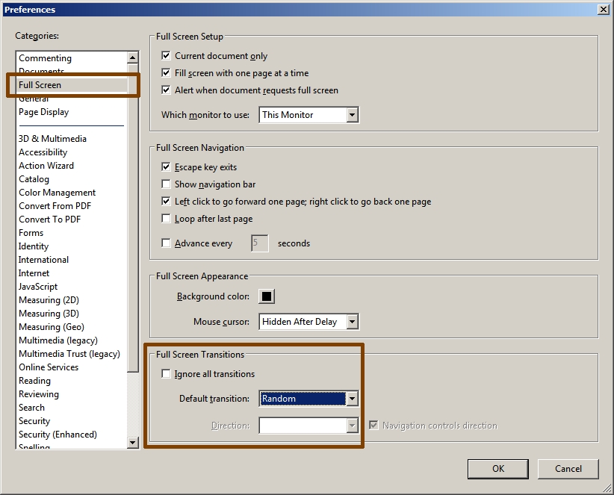
Task: Enable Show navigation bar checkbox
Action: (x=166, y=184)
